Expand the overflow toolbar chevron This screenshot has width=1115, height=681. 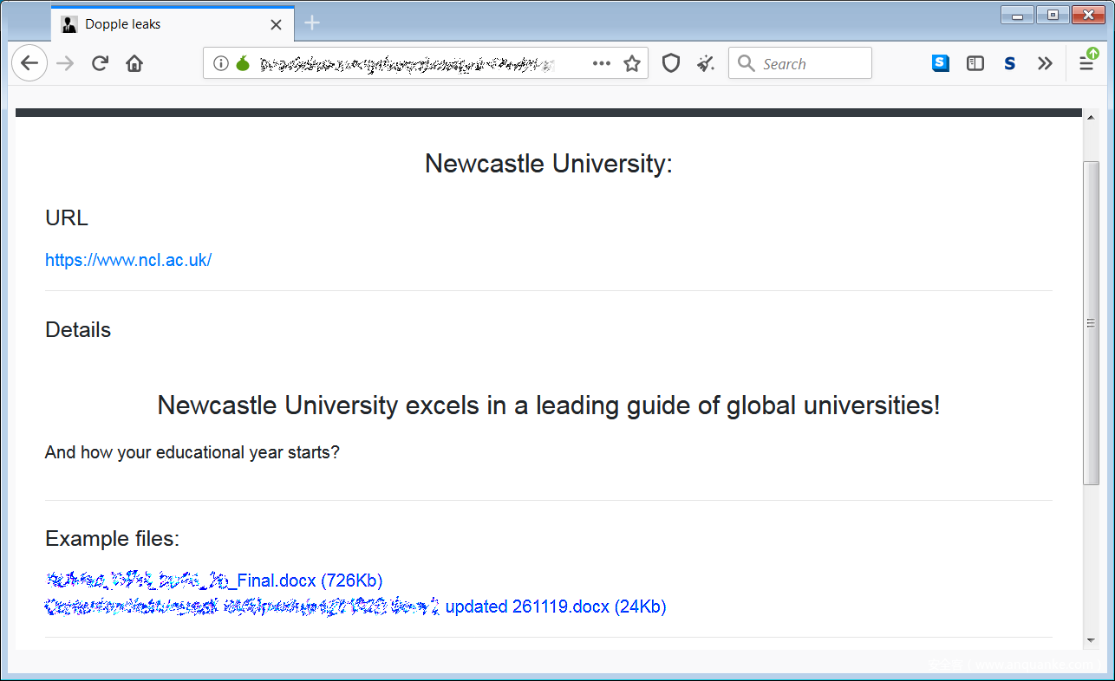point(1045,63)
